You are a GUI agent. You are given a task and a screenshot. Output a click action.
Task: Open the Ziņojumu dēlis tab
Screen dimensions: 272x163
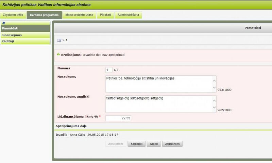tap(13, 15)
